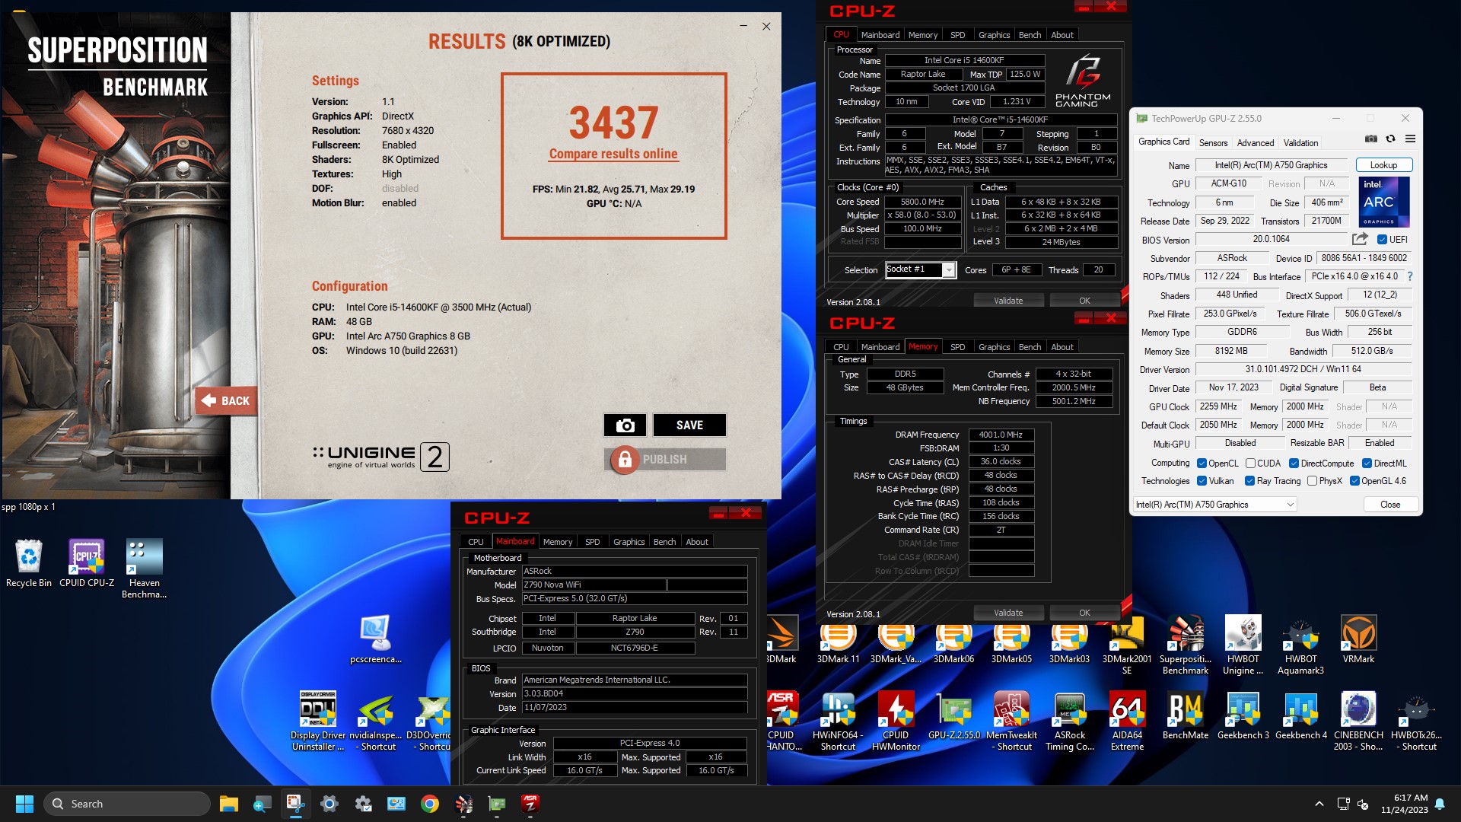Image resolution: width=1461 pixels, height=822 pixels.
Task: Open pcscreencapture desktop icon
Action: point(376,639)
